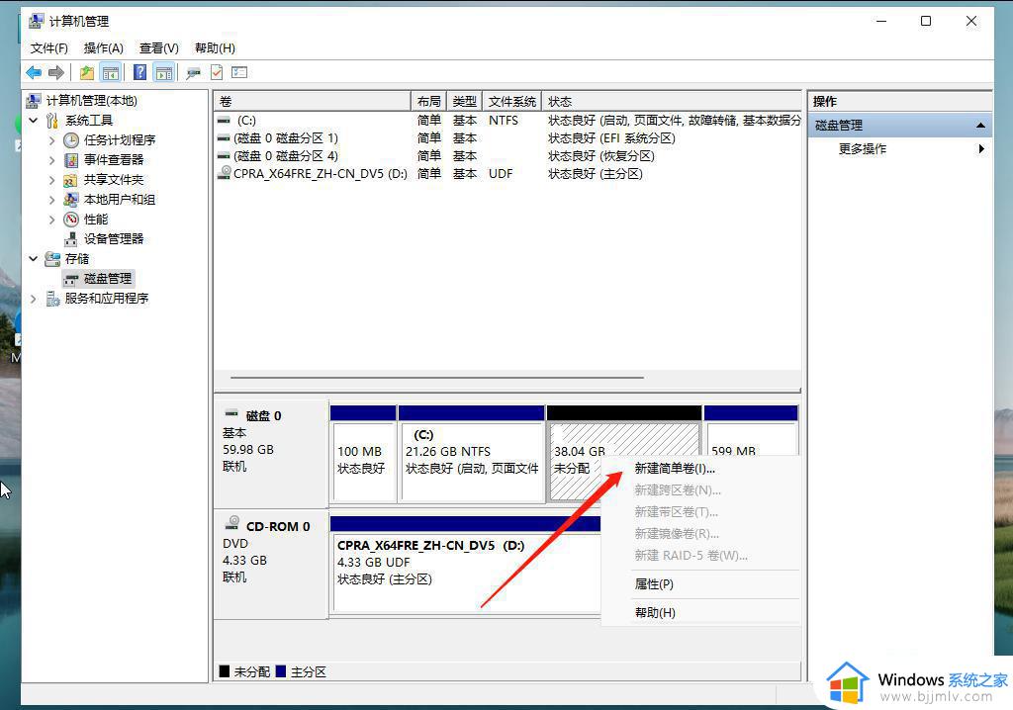This screenshot has width=1013, height=710.
Task: Click the 磁盘管理 disk icon in tree
Action: coord(71,280)
